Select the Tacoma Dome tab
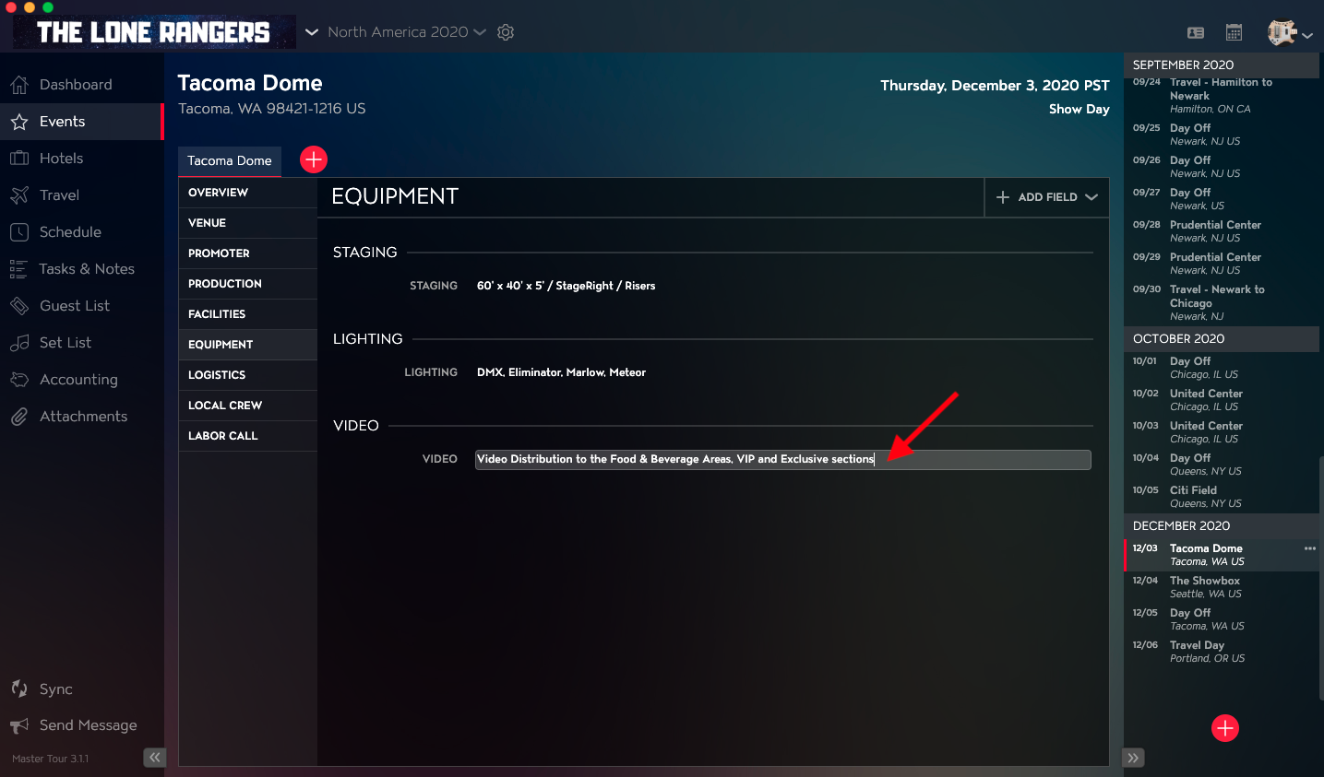This screenshot has height=777, width=1324. (230, 160)
